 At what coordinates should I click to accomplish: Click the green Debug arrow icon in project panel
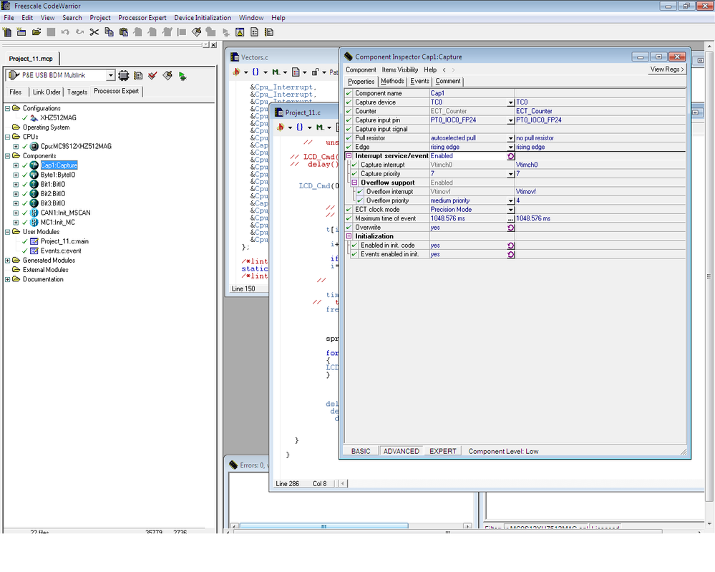coord(183,76)
